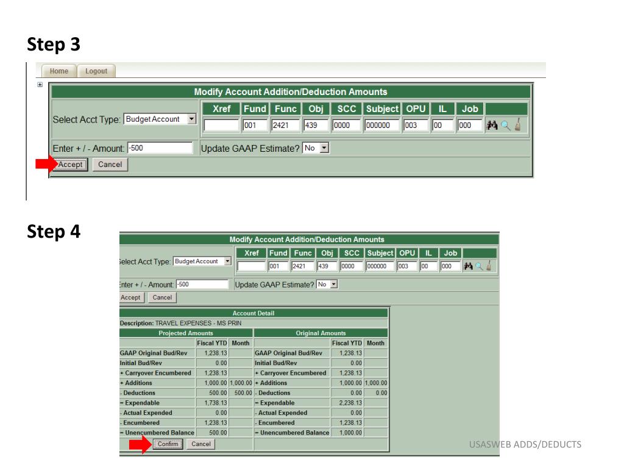Click the SCC field 0000 in Step 3
The width and height of the screenshot is (624, 468).
click(347, 125)
